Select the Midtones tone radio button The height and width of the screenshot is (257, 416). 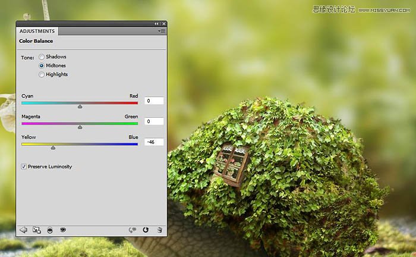pos(42,65)
